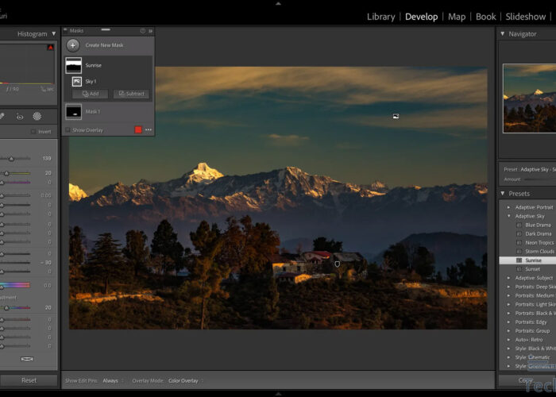Click the Navigator preview thumbnail
This screenshot has height=397, width=556.
[530, 98]
